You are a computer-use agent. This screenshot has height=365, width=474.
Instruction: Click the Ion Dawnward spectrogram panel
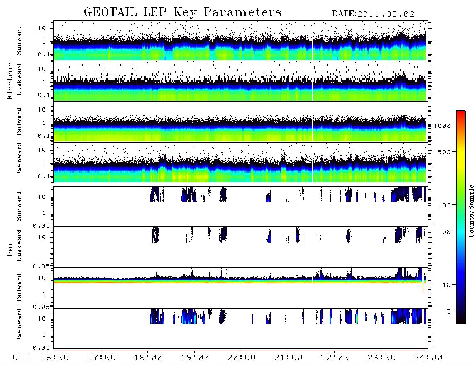click(x=241, y=328)
